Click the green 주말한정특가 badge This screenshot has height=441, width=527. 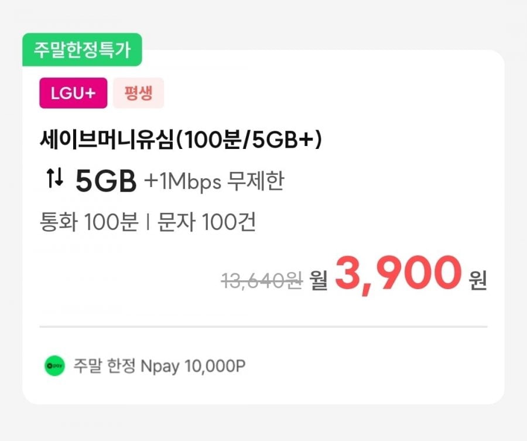tap(82, 50)
